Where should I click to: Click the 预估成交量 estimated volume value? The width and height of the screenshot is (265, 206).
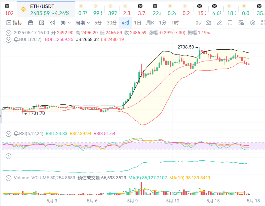tap(102, 178)
